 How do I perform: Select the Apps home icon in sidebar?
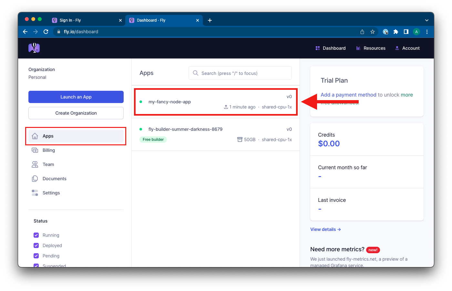(x=35, y=136)
